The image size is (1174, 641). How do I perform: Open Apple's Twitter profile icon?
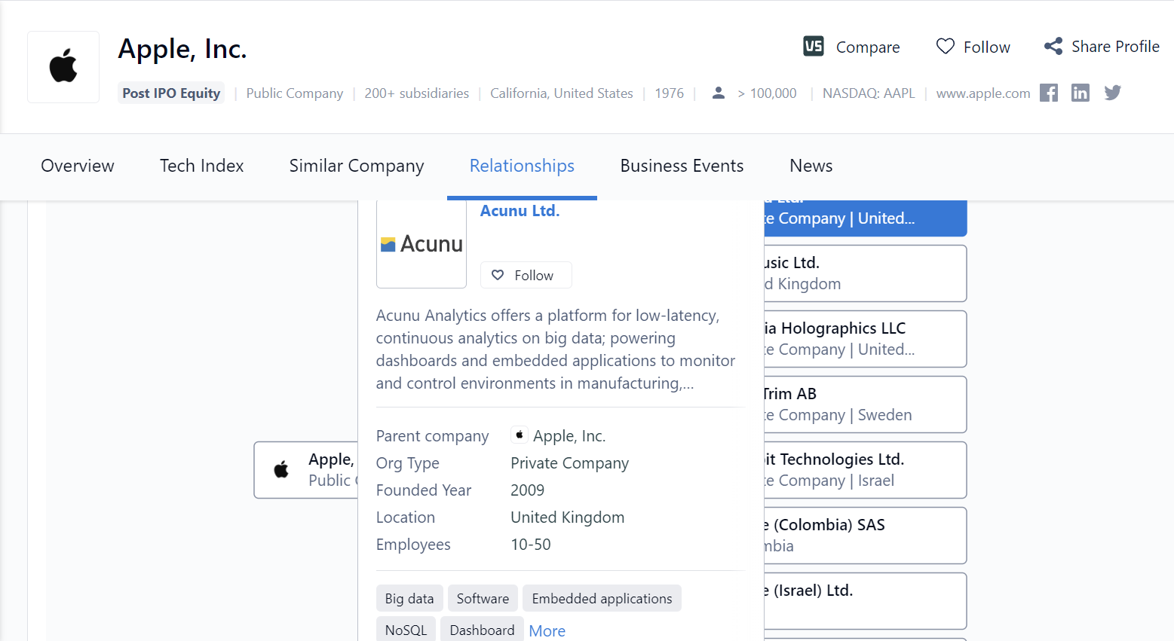click(x=1112, y=92)
